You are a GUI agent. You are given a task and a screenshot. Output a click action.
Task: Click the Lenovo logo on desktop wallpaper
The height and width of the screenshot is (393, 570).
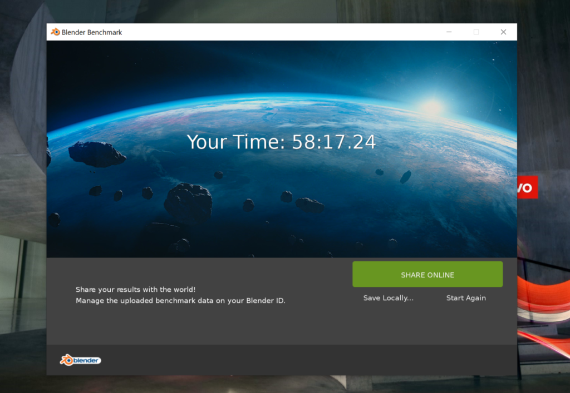click(x=527, y=188)
